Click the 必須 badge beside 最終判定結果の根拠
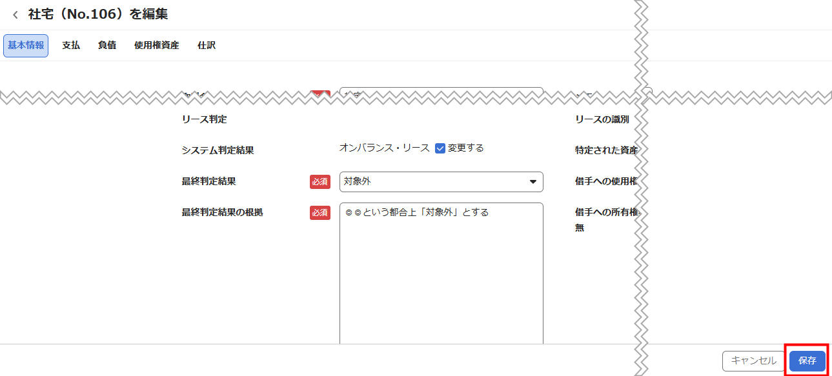Viewport: 832px width, 376px height. pos(320,213)
